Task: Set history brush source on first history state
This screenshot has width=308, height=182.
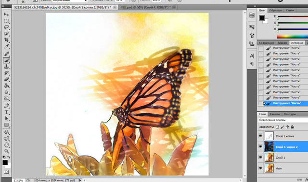Action: point(261,48)
